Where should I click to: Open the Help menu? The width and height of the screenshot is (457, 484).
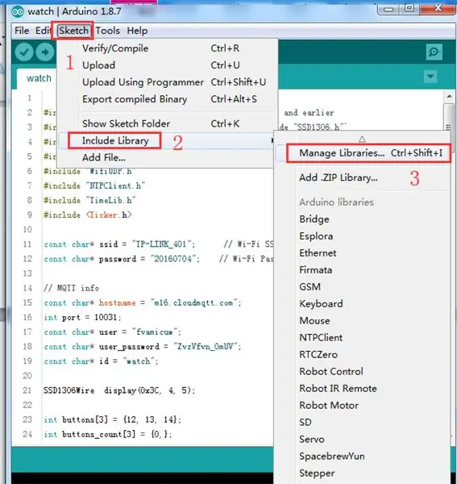(137, 31)
